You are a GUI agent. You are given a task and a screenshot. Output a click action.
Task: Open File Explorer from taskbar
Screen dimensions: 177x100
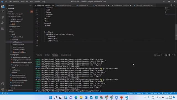tap(81, 97)
